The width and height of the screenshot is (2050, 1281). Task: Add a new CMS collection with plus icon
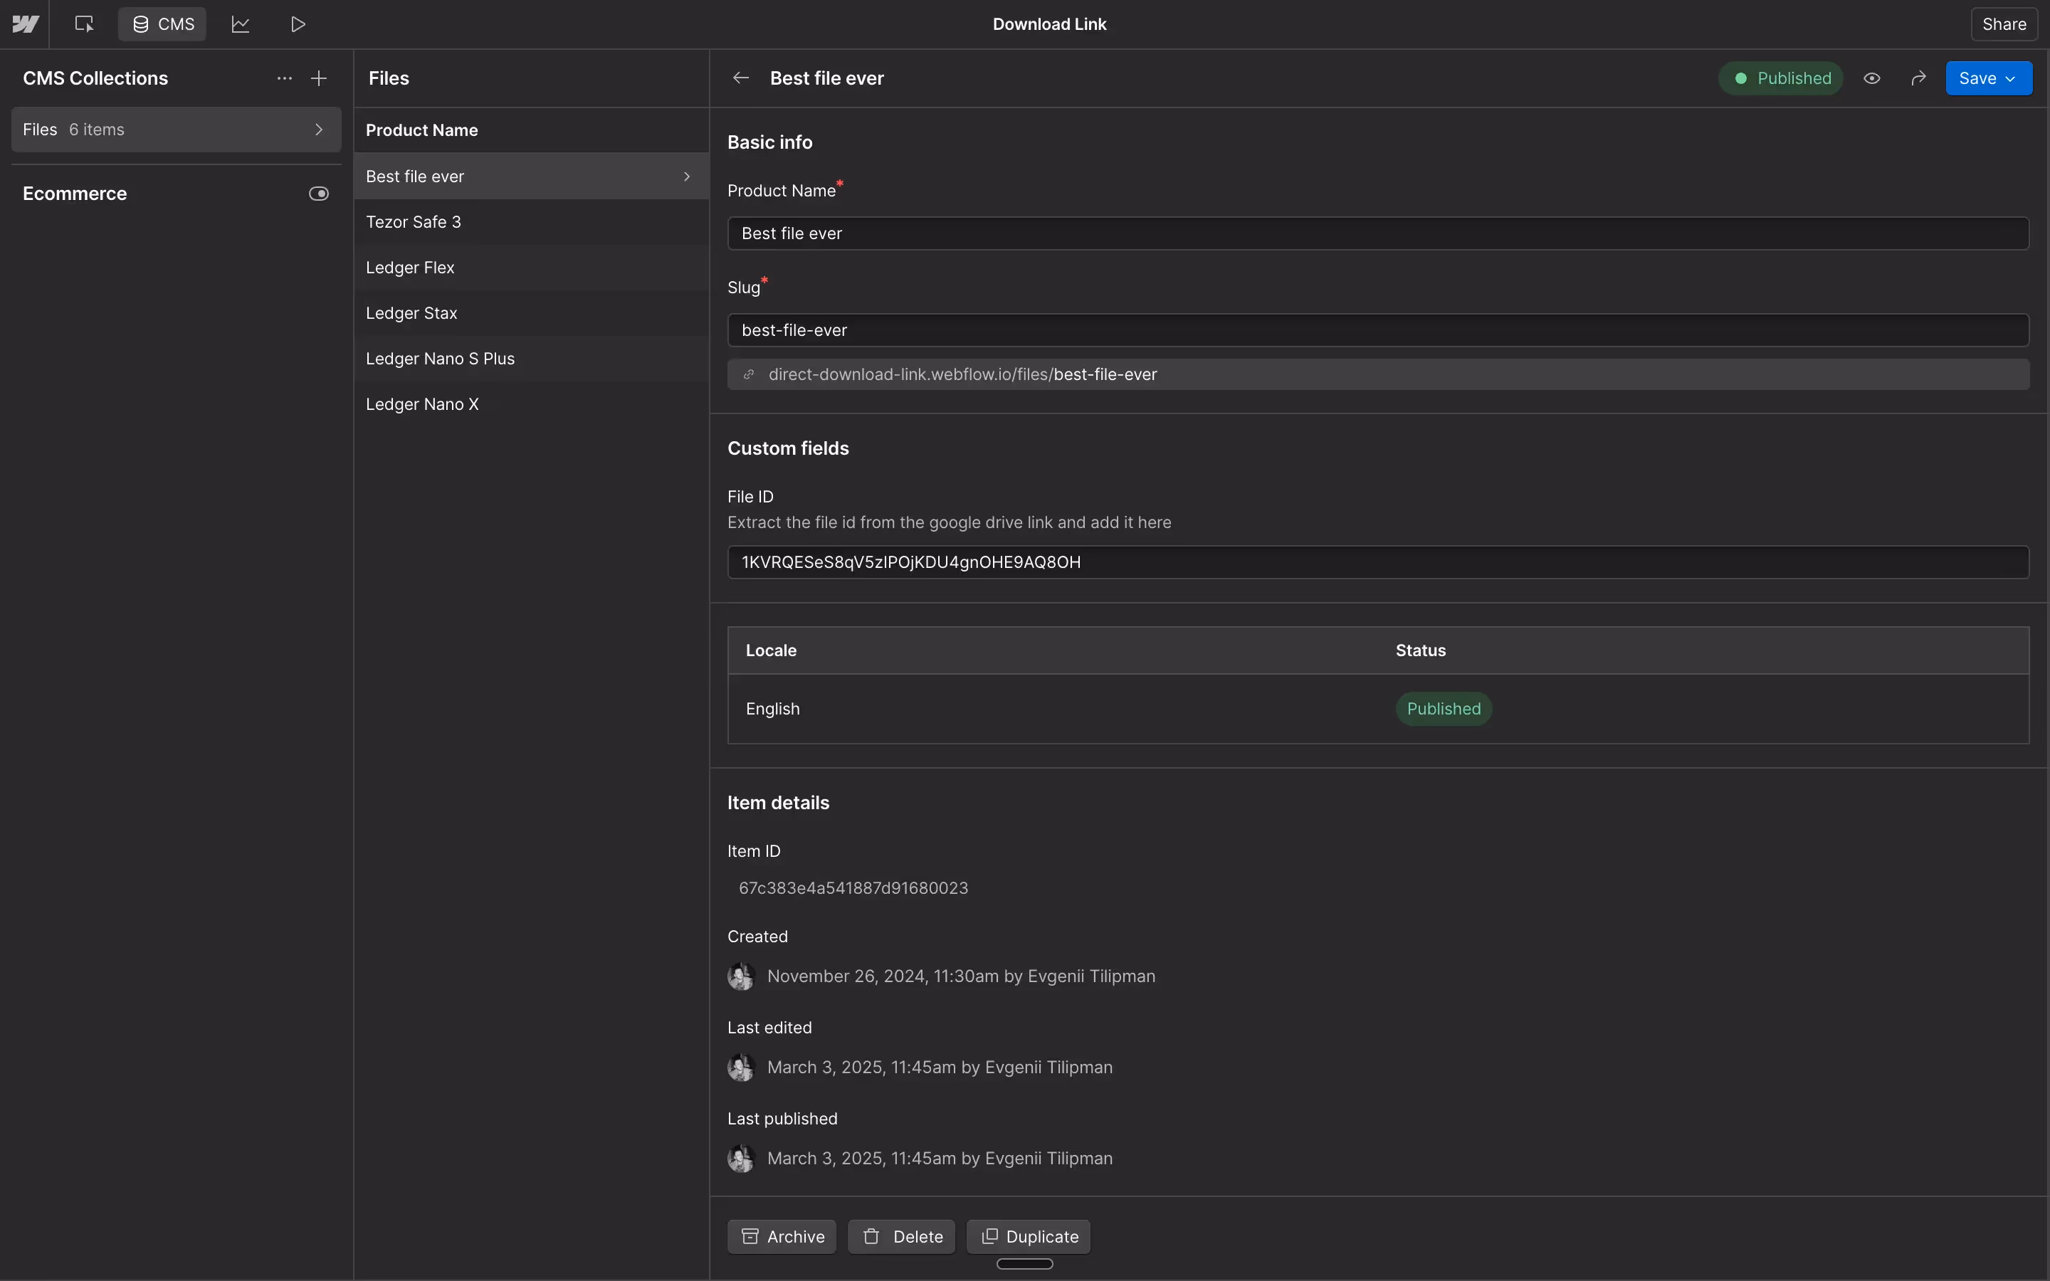pyautogui.click(x=318, y=78)
